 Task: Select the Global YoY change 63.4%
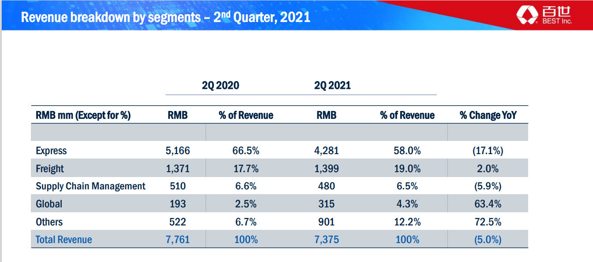(x=488, y=204)
